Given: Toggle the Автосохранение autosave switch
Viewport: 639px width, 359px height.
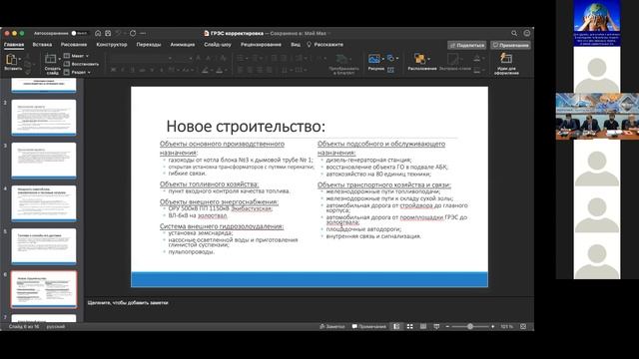Looking at the screenshot, I should click(80, 33).
